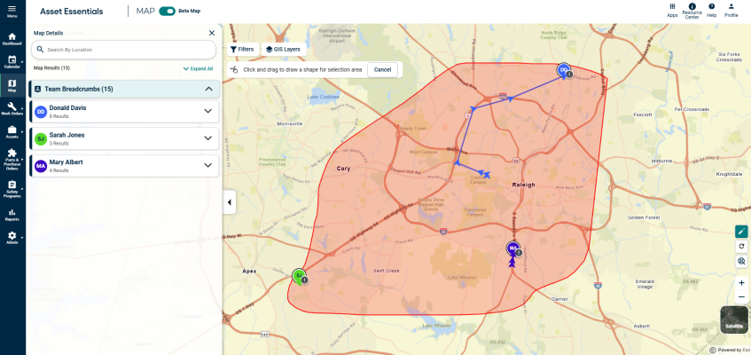Open the Safety Programs sidebar icon

click(x=12, y=188)
